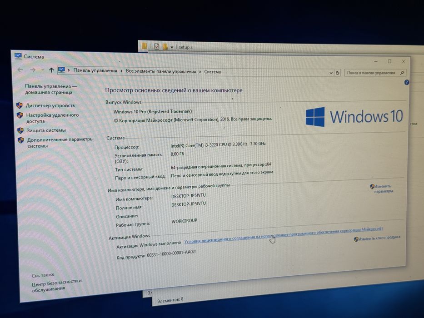The image size is (424, 318).
Task: Click installed memory value '8,00 ГБ'
Action: (177, 154)
